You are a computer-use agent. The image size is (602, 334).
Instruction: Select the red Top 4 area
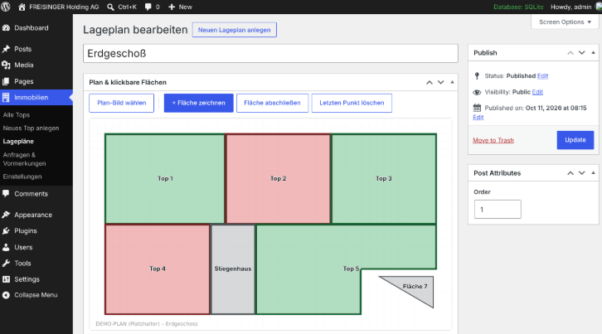tap(158, 269)
